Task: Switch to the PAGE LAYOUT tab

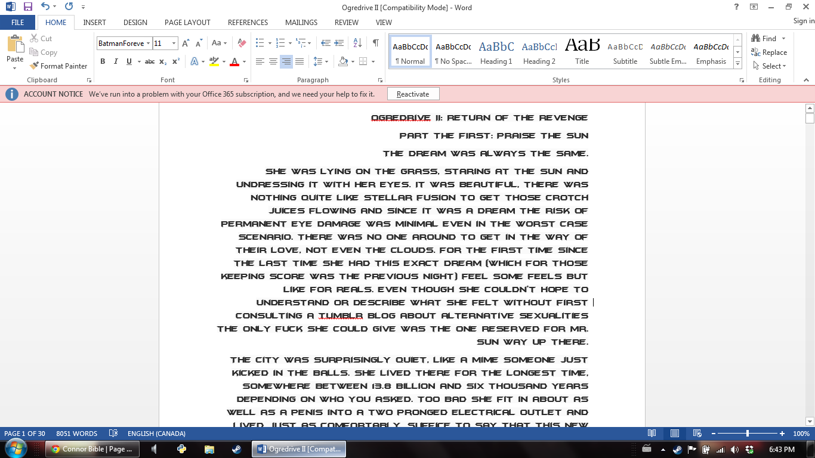Action: pos(187,23)
